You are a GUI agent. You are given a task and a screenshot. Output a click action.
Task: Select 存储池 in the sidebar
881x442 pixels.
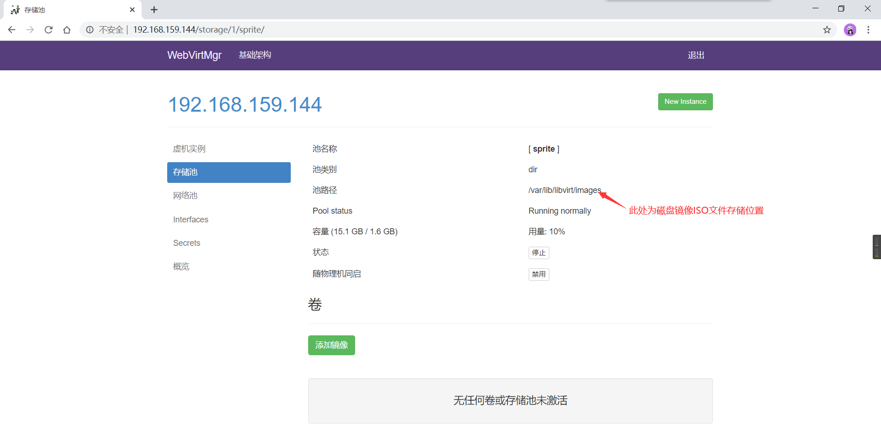[x=229, y=172]
